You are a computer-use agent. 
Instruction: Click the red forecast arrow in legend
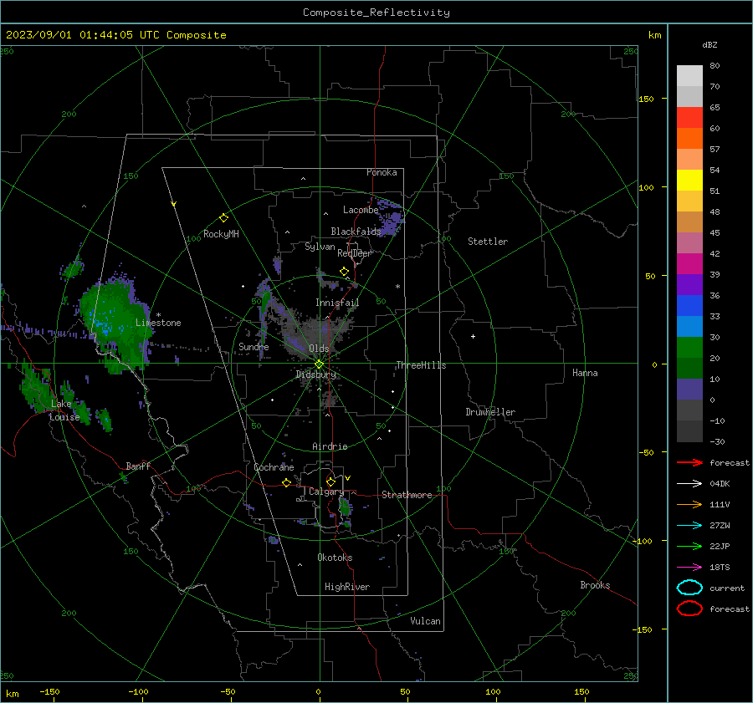[689, 462]
